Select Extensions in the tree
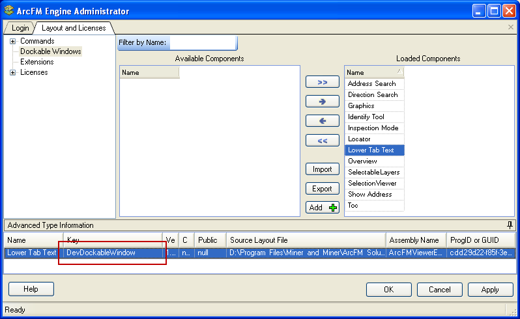520x319 pixels. (x=36, y=62)
